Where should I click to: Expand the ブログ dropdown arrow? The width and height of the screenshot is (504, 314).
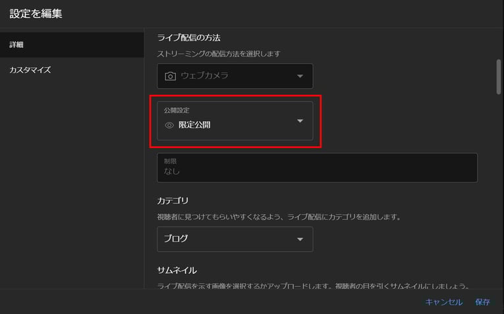(x=300, y=240)
